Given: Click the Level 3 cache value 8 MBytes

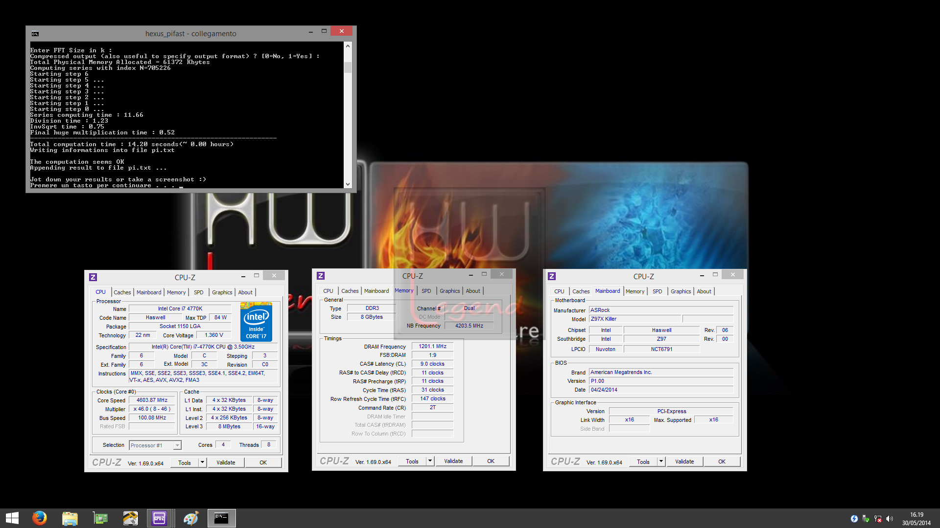Looking at the screenshot, I should pyautogui.click(x=229, y=426).
